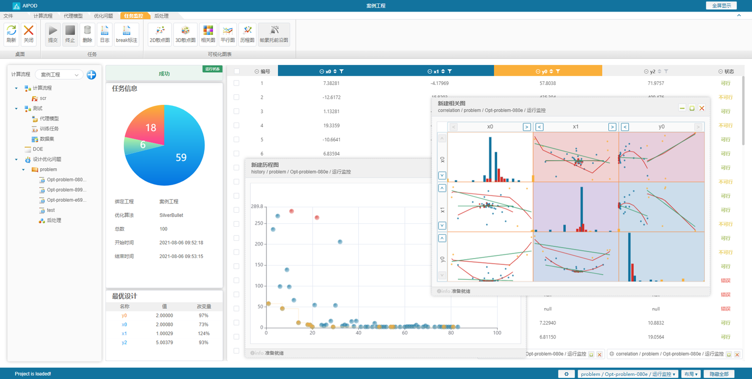Switch to the 后处理 tab
Image resolution: width=752 pixels, height=379 pixels.
[161, 16]
